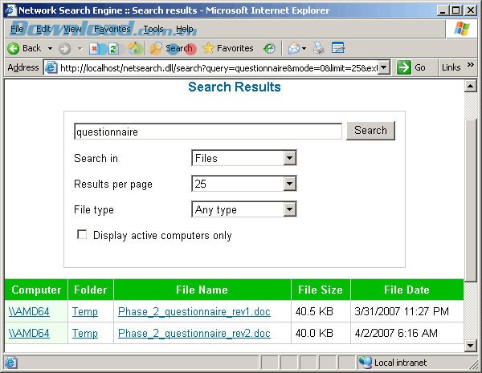Open the Favorites star in the toolbar
Viewport: 482px width, 373px height.
pyautogui.click(x=208, y=48)
